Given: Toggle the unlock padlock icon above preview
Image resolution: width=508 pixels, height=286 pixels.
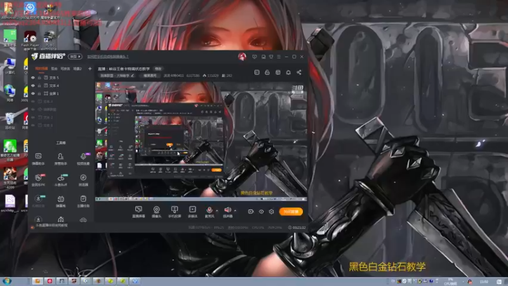Looking at the screenshot, I should [x=267, y=72].
